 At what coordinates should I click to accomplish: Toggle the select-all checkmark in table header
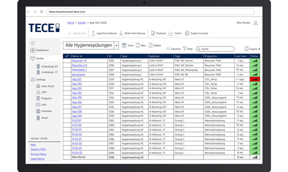point(67,56)
